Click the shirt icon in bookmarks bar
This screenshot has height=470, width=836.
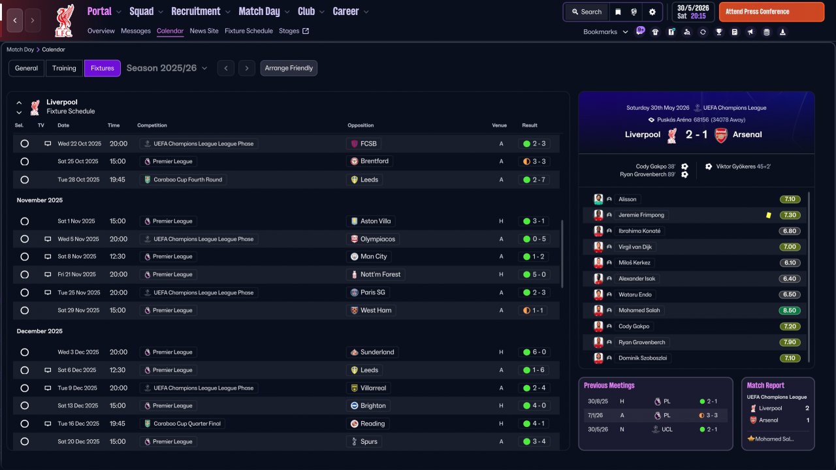[x=655, y=32]
